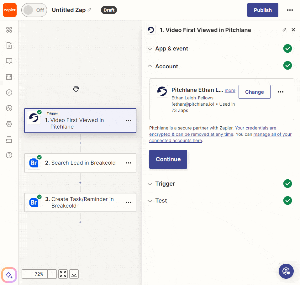Click the Pitchlane icon on trigger step
This screenshot has height=285, width=300.
tap(34, 118)
